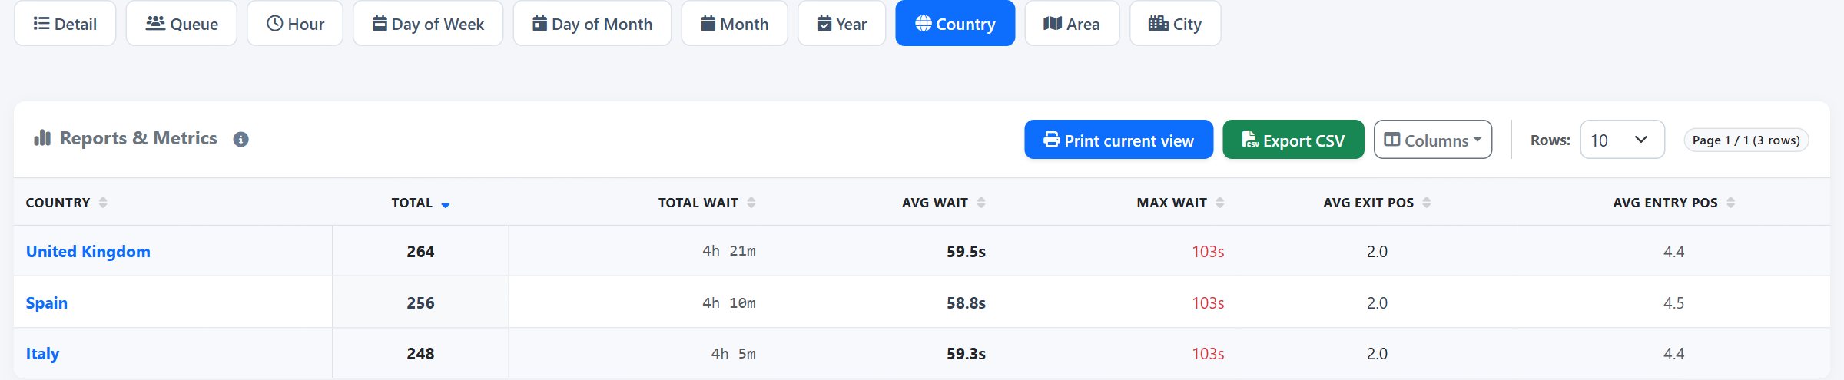Click the 4.4 entry pos in Italy row
Viewport: 1844px width, 380px height.
1673,354
